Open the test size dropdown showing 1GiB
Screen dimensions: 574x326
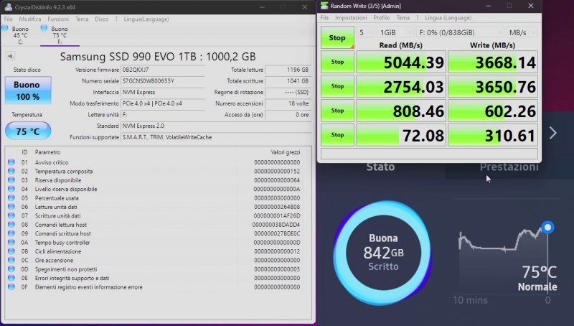tap(395, 32)
